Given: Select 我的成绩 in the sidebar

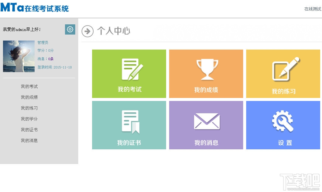Looking at the screenshot, I should (x=29, y=97).
